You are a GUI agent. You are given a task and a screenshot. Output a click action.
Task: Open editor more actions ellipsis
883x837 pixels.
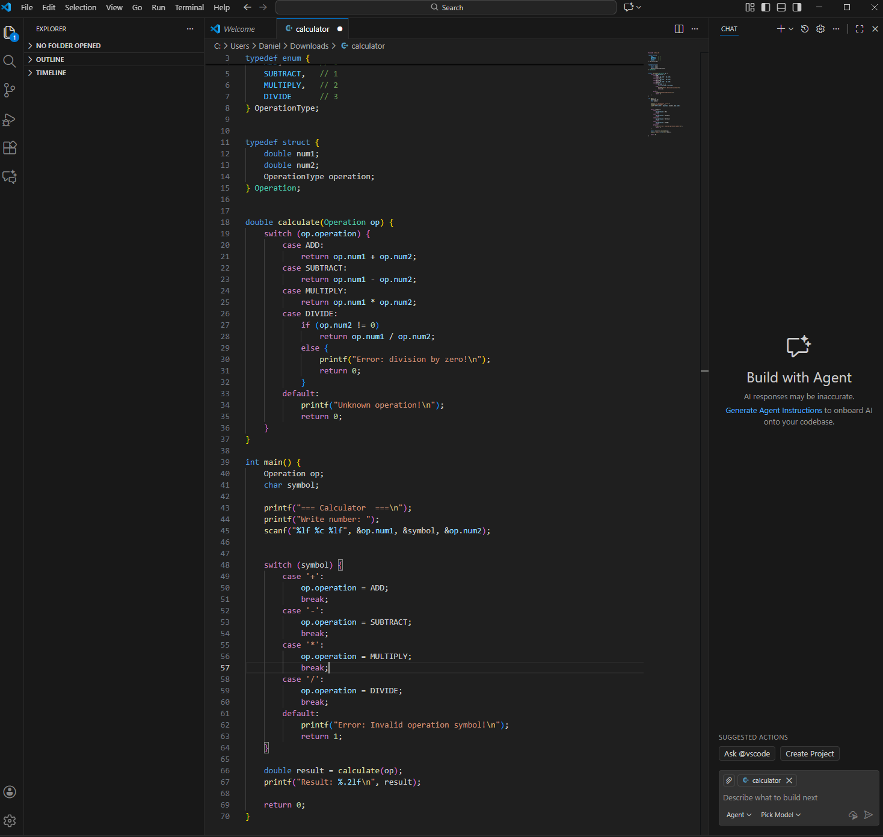tap(695, 29)
